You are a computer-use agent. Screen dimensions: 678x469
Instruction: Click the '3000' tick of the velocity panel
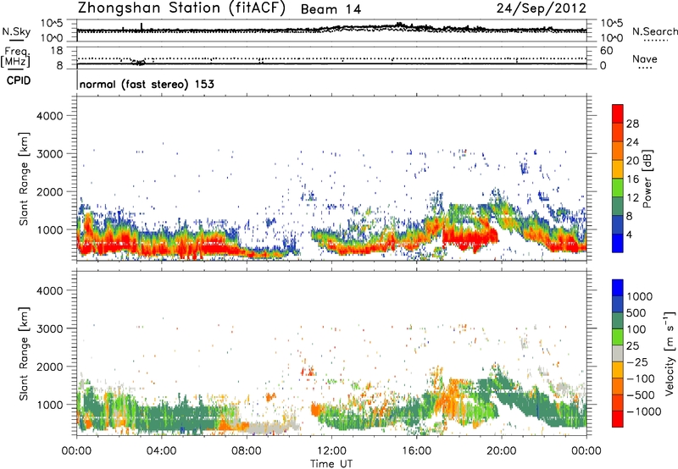[49, 328]
